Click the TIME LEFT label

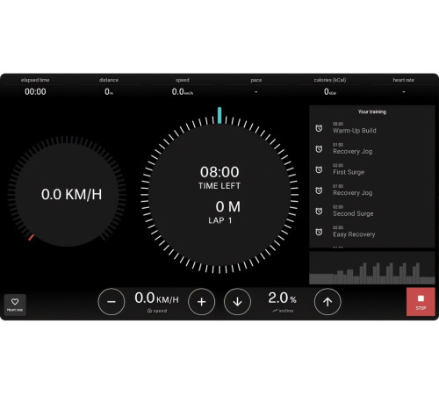click(x=219, y=186)
